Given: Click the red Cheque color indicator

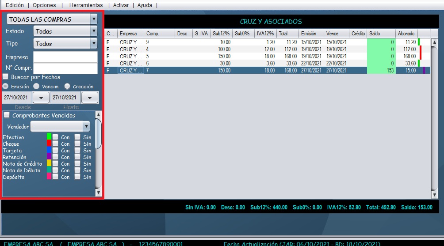Looking at the screenshot, I should [x=49, y=144].
